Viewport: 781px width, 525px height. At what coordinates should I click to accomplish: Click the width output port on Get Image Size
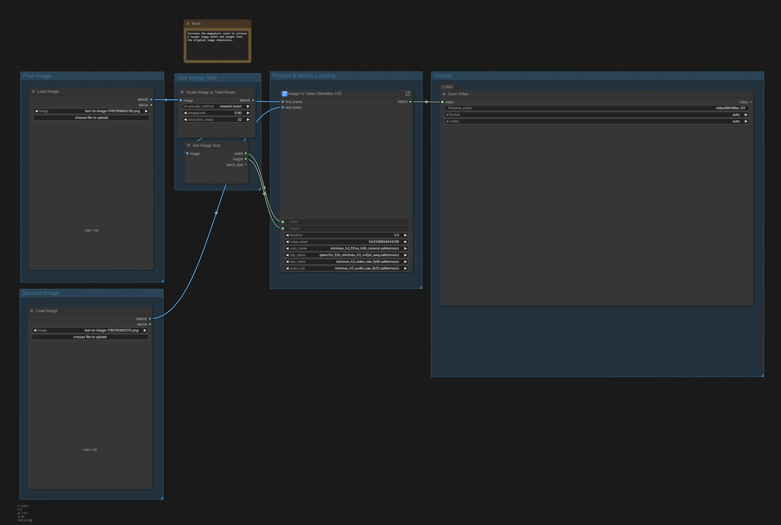pos(246,153)
